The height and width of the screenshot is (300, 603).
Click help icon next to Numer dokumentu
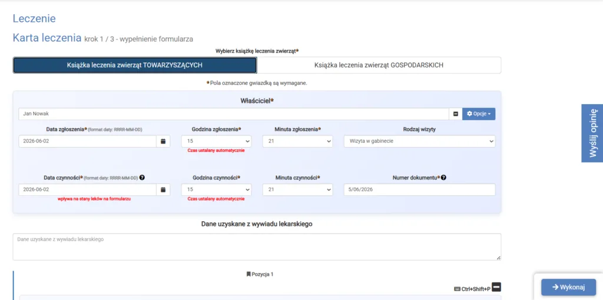click(x=443, y=178)
